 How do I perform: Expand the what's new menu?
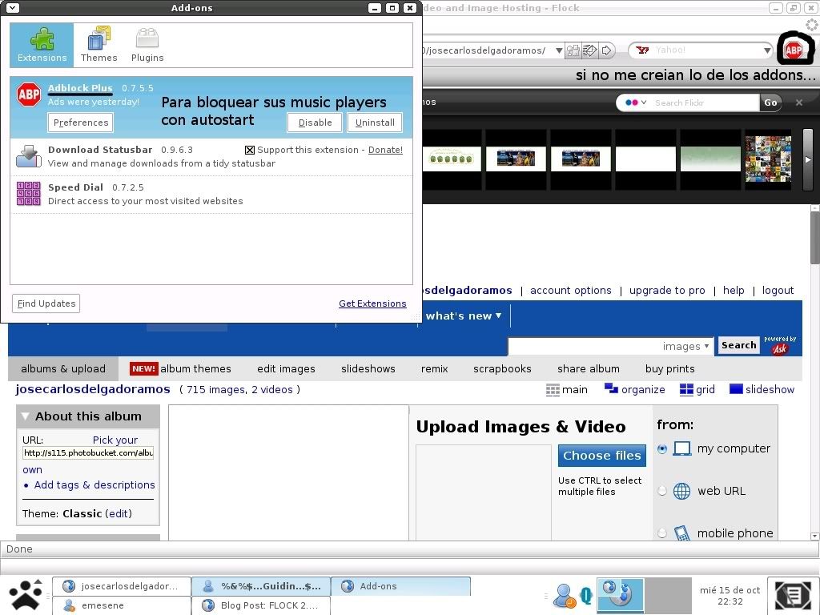[464, 316]
